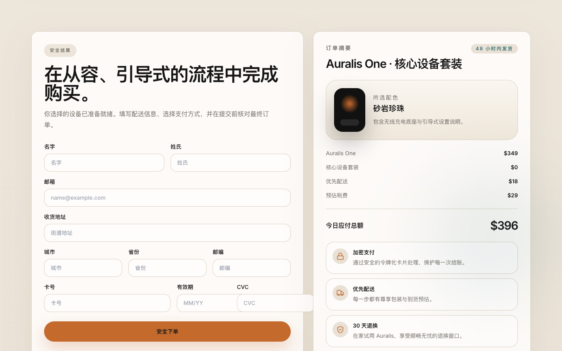Click the lock icon beside 加密支付
Viewport: 562px width, 351px height.
click(340, 256)
